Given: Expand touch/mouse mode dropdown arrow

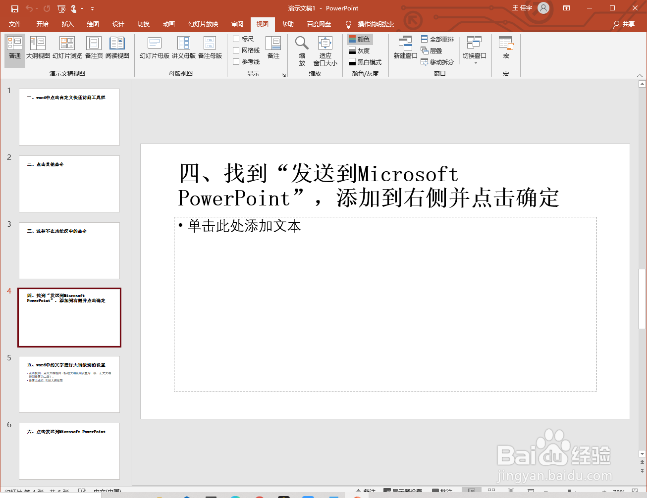Looking at the screenshot, I should pyautogui.click(x=82, y=8).
